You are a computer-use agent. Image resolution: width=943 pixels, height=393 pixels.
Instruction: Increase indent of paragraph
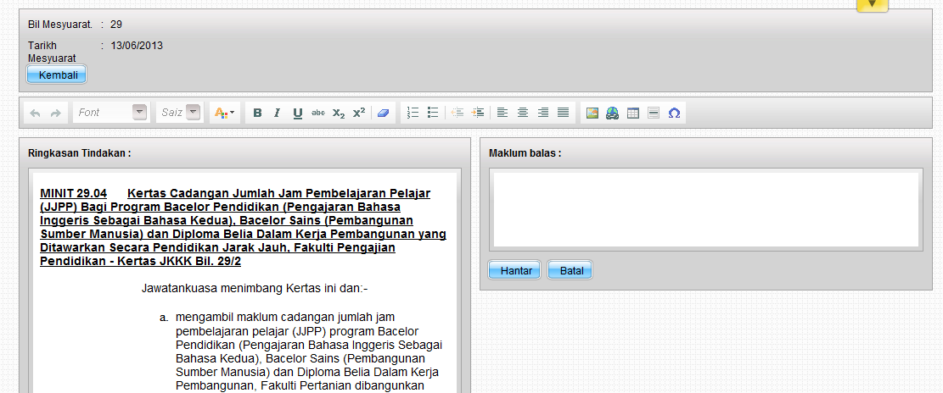pos(478,112)
